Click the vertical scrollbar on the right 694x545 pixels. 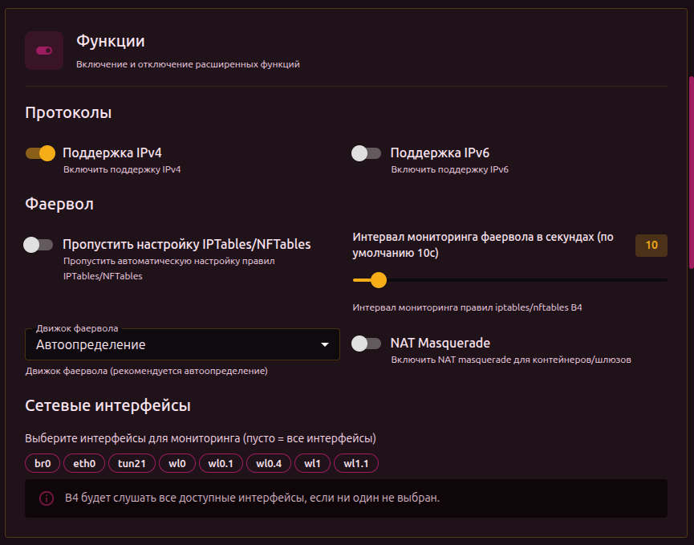point(691,173)
